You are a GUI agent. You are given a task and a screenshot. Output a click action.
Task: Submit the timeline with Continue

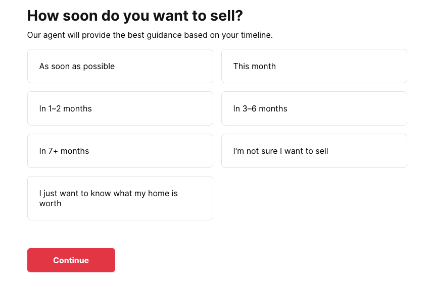[x=71, y=260]
